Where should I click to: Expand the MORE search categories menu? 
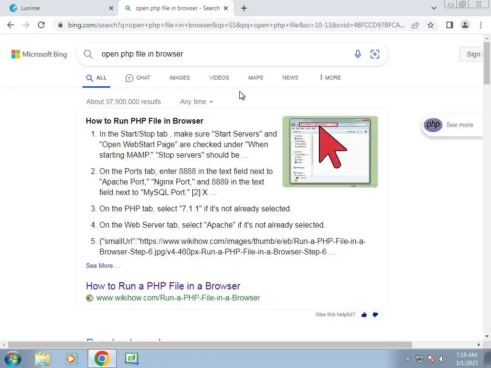pyautogui.click(x=330, y=78)
